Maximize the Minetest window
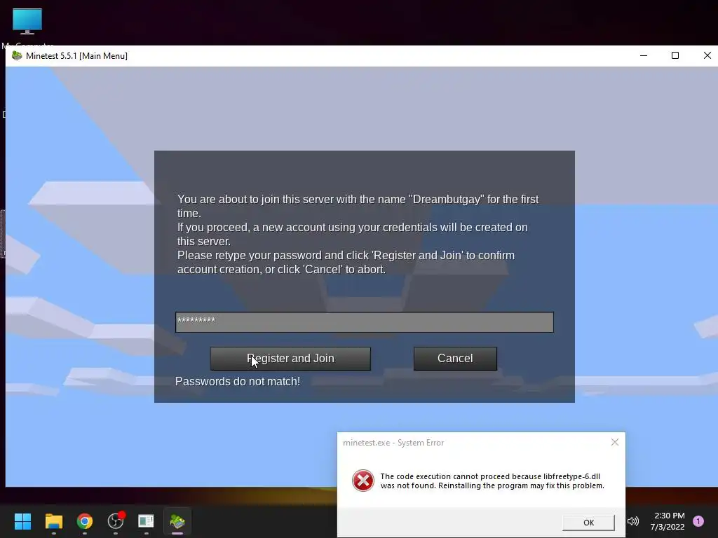Image resolution: width=718 pixels, height=538 pixels. pos(675,56)
